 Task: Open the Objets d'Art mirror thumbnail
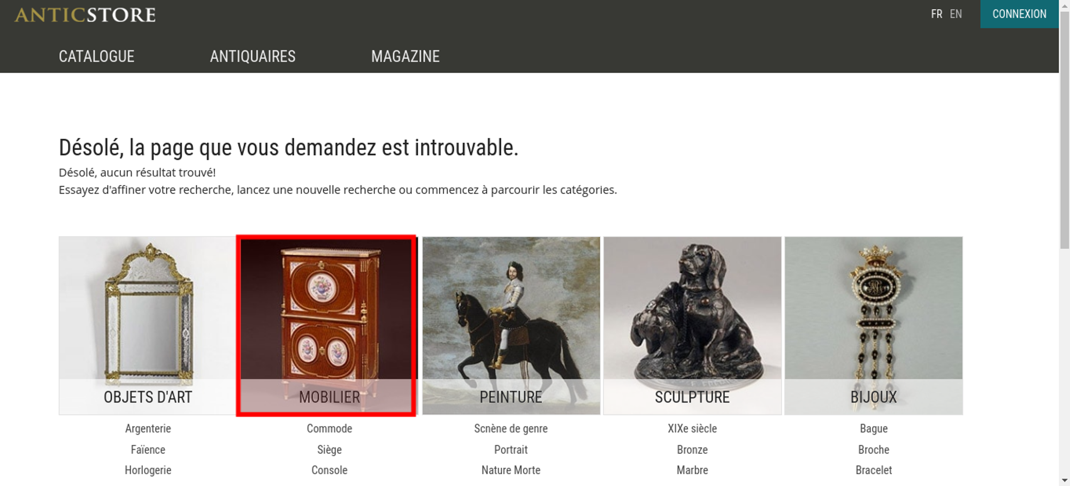point(148,325)
